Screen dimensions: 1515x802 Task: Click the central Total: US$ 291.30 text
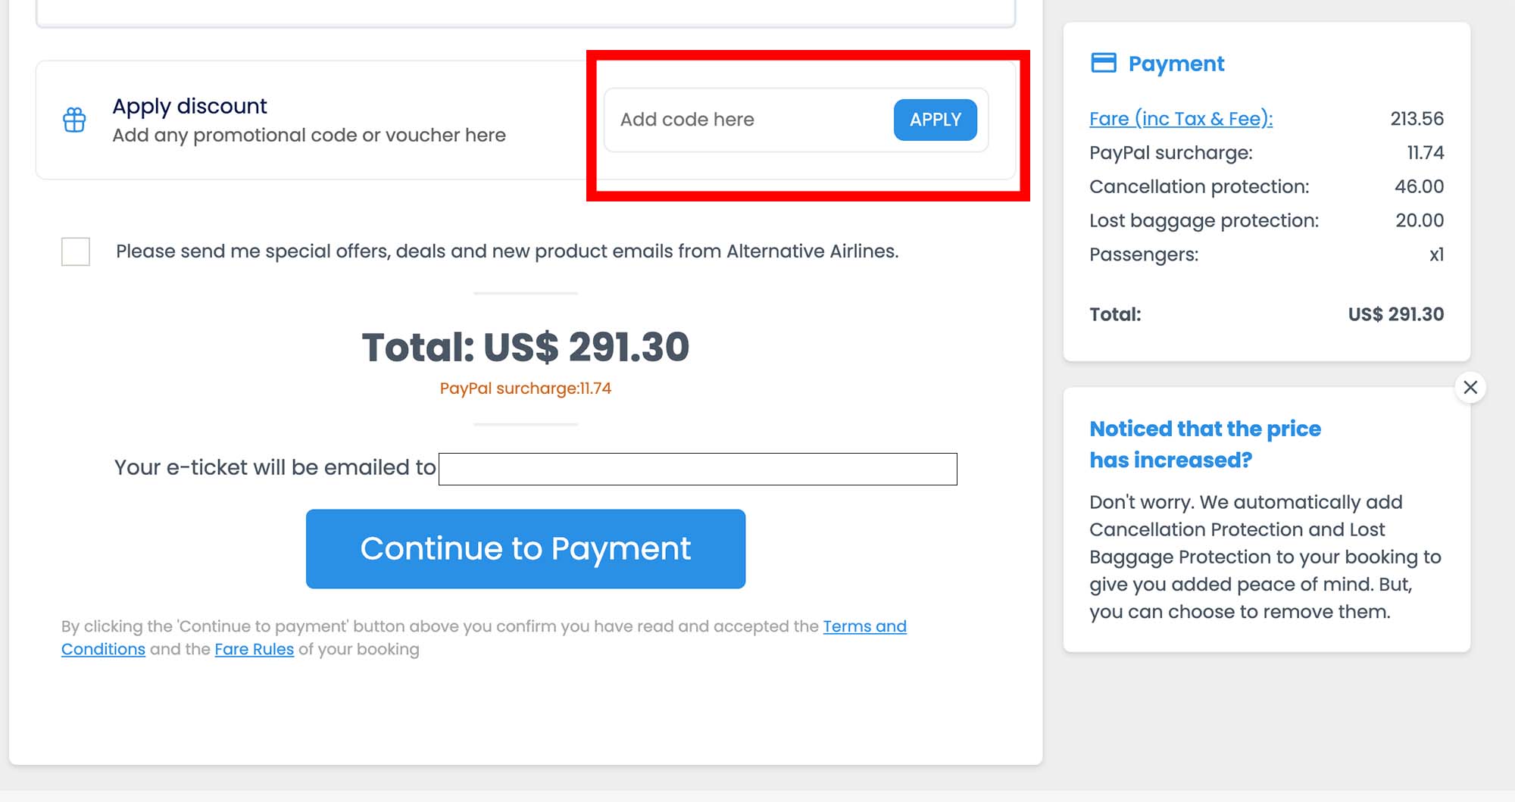click(x=526, y=348)
